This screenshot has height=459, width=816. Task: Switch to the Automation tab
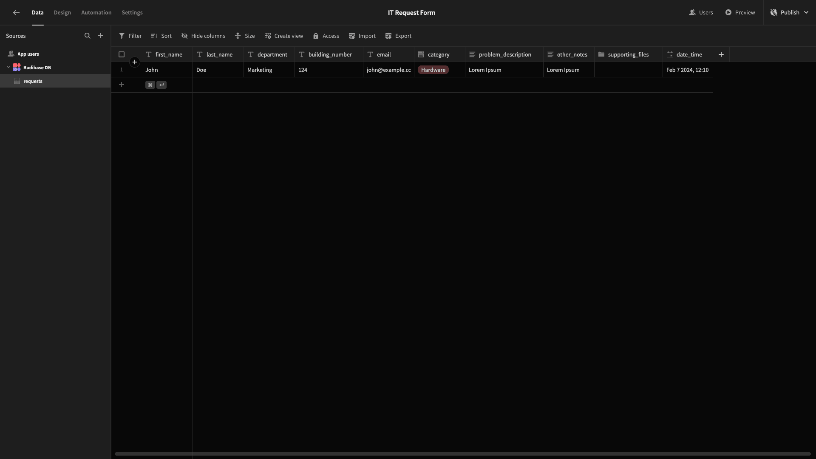coord(96,13)
